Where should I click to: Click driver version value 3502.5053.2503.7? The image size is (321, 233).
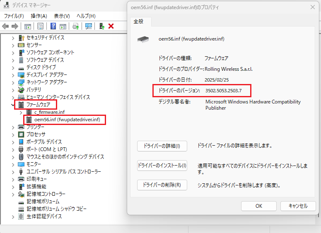click(224, 91)
